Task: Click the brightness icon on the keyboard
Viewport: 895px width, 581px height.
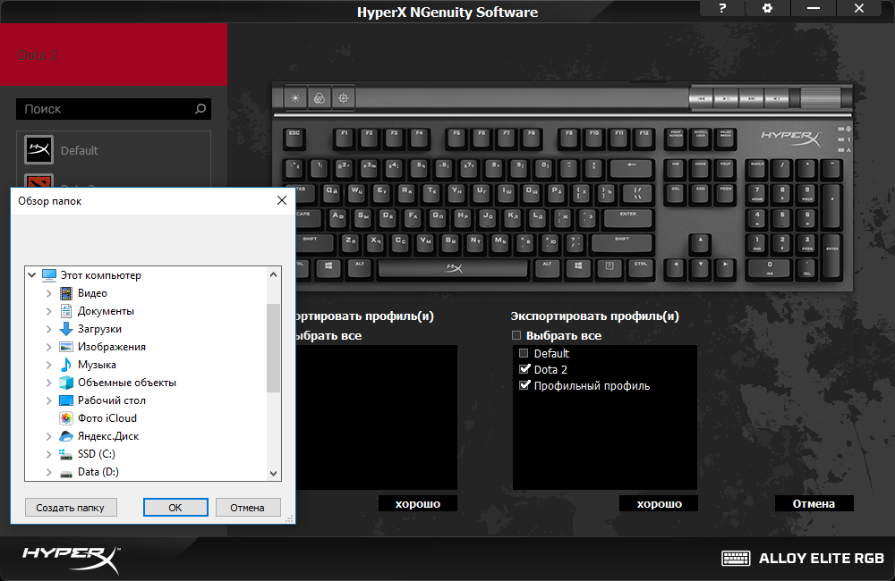Action: point(295,97)
